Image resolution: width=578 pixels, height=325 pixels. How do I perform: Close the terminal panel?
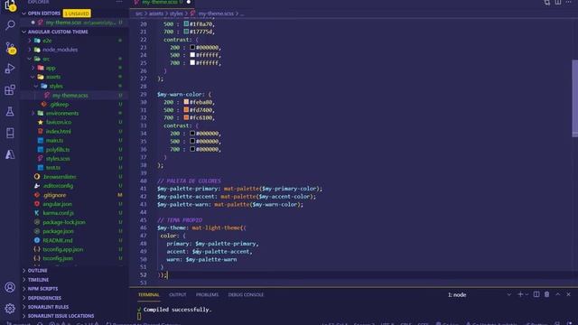(568, 294)
